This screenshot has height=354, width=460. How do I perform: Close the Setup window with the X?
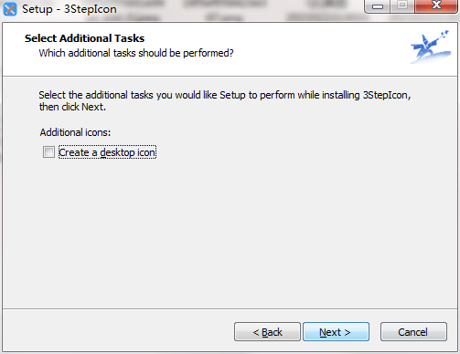point(436,6)
